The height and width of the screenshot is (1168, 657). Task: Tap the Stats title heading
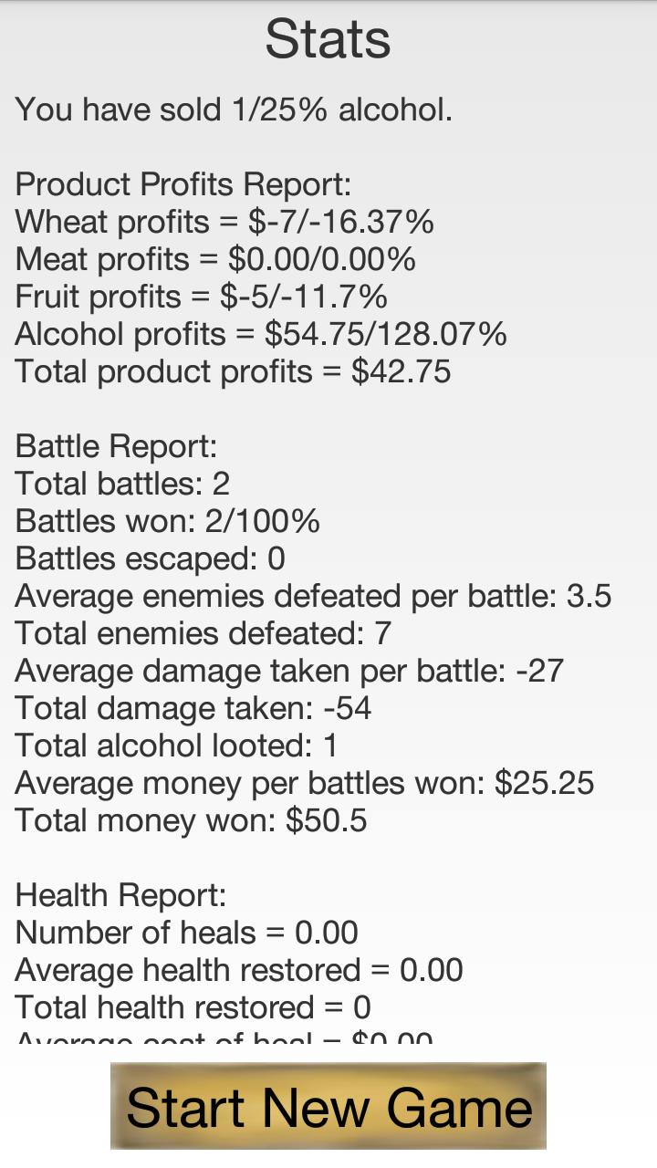pos(328,39)
